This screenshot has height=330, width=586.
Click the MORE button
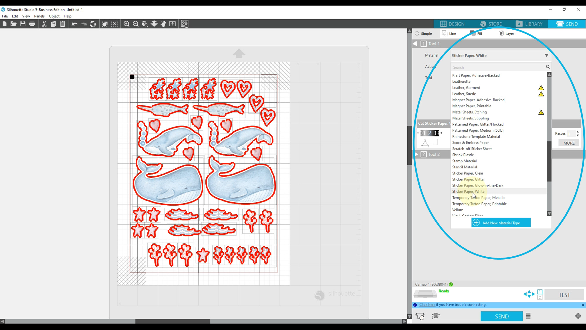569,143
